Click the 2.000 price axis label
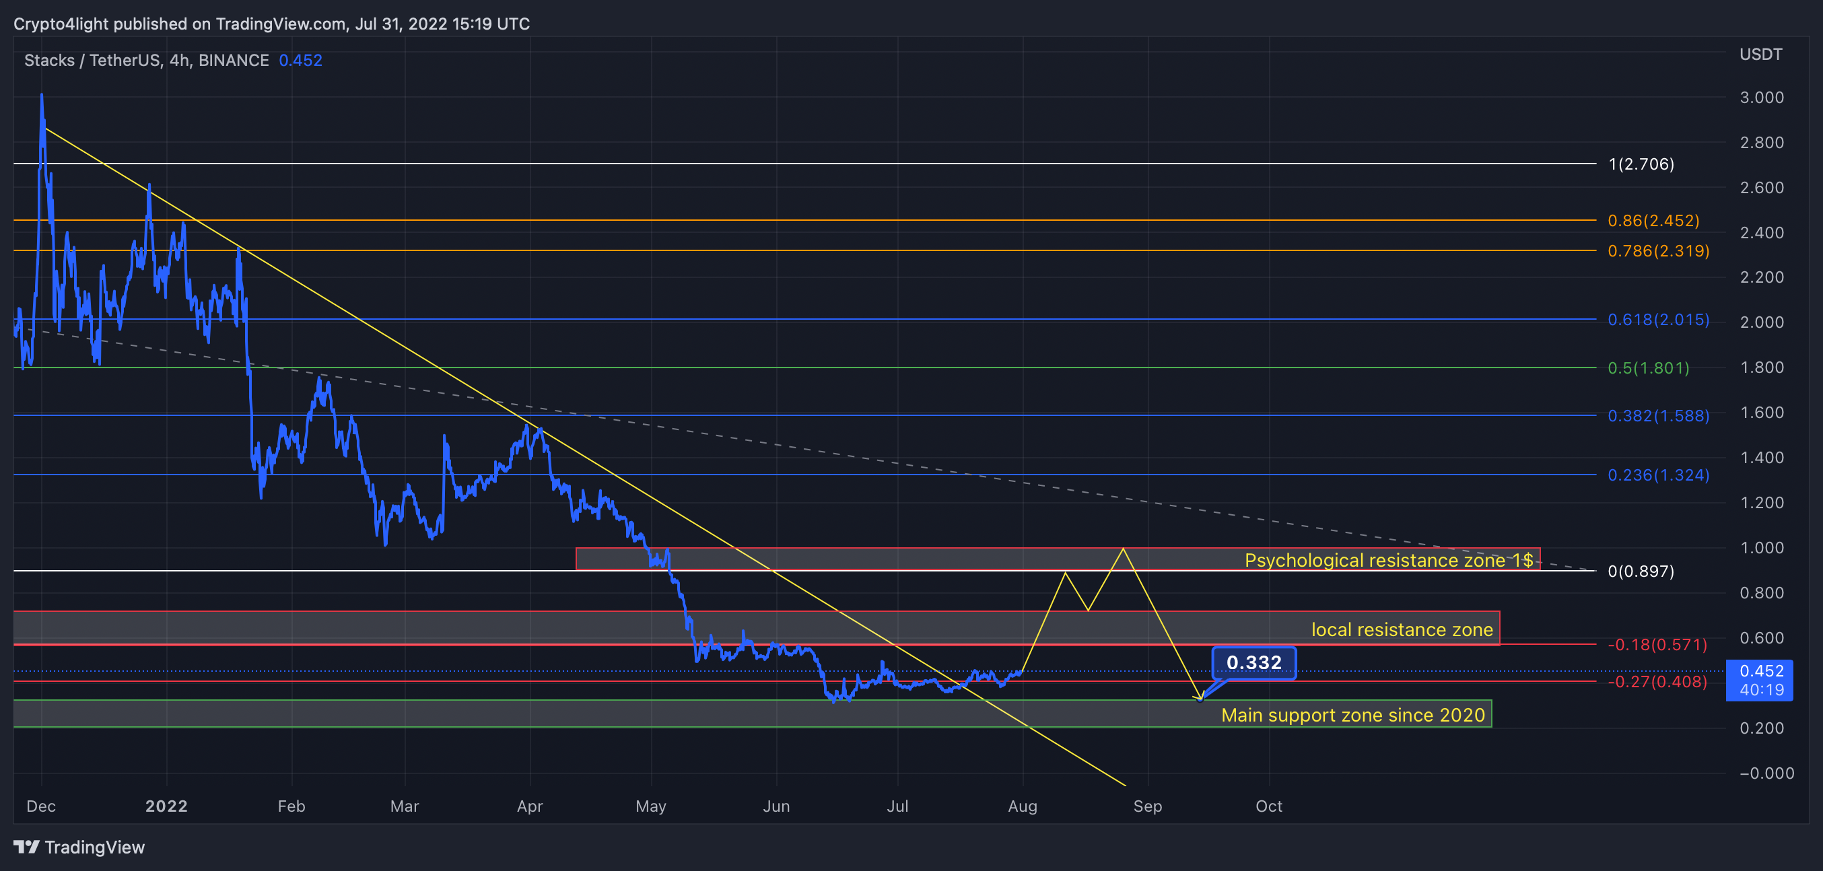Viewport: 1823px width, 871px height. [x=1762, y=322]
